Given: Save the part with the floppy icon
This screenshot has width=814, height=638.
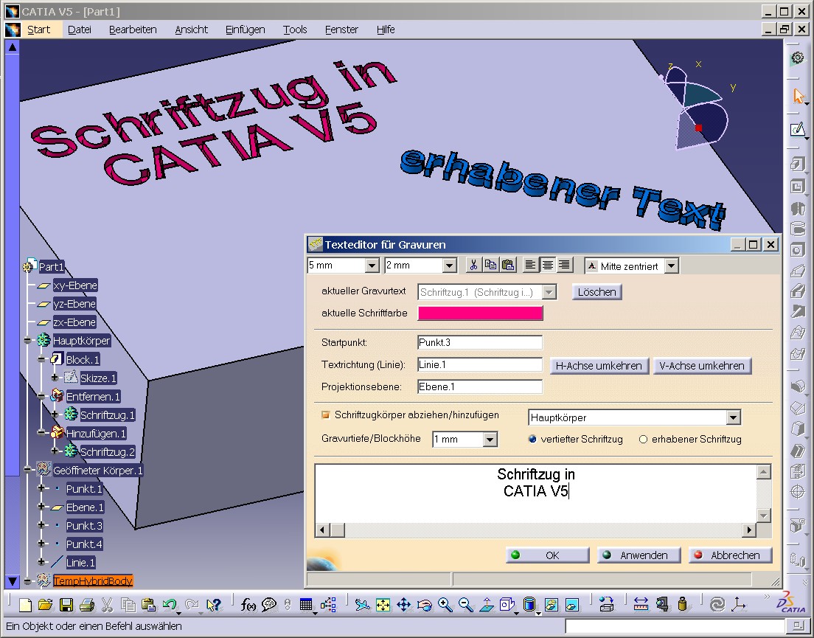Looking at the screenshot, I should pyautogui.click(x=66, y=605).
